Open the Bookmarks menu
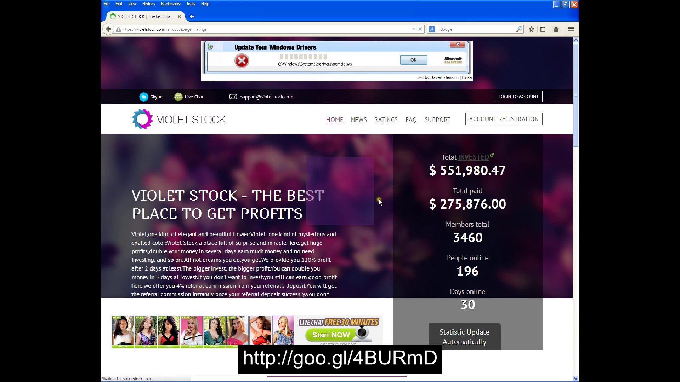Screen dimensions: 680x382 click(171, 4)
